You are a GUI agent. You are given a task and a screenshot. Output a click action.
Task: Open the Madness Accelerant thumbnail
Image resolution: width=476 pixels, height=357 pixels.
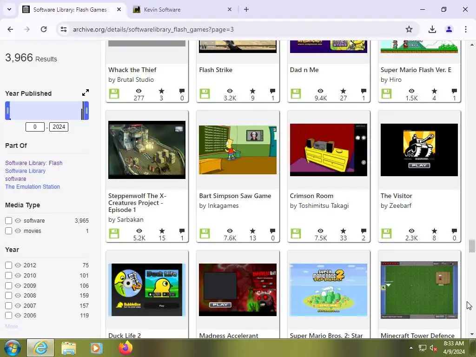[238, 290]
